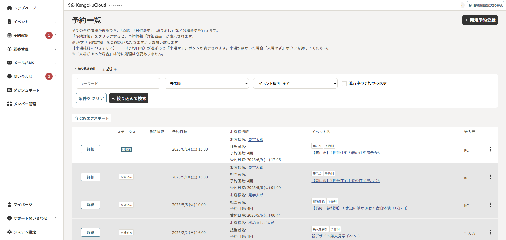
Task: Open customer 見学太郎 from the first reservation
Action: 256,139
